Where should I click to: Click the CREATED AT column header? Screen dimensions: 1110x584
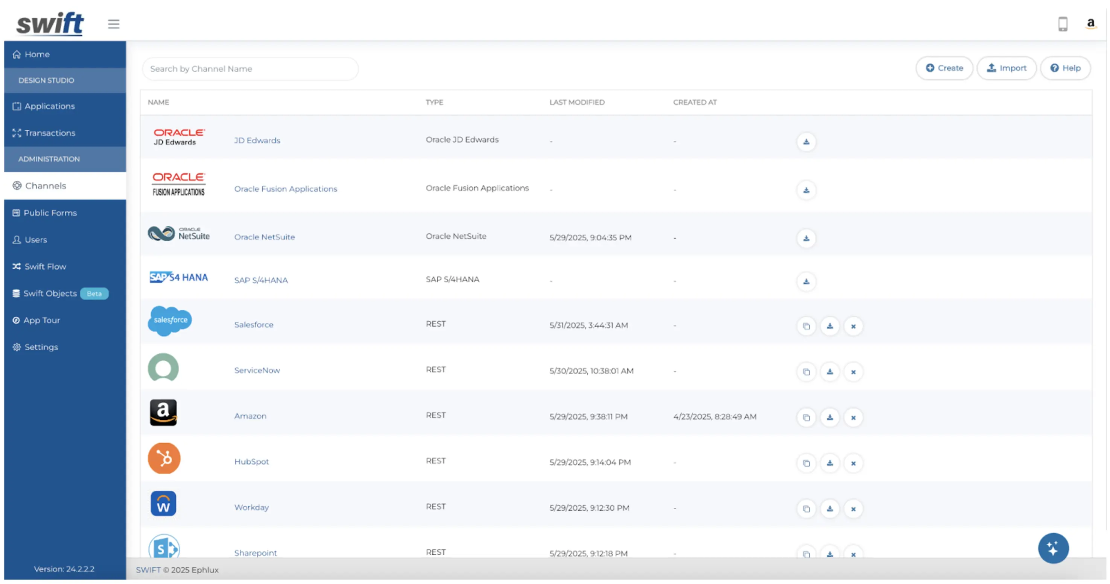point(695,103)
